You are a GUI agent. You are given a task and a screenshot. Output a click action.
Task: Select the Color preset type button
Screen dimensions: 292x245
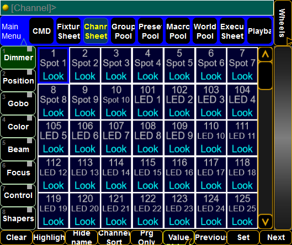pos(18,127)
